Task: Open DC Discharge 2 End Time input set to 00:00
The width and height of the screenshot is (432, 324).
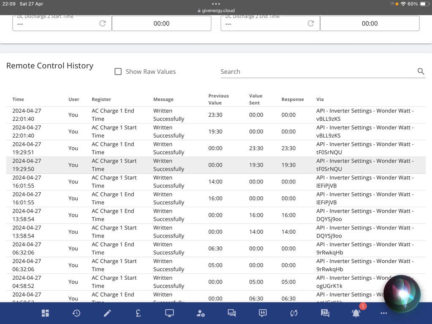Action: 370,24
